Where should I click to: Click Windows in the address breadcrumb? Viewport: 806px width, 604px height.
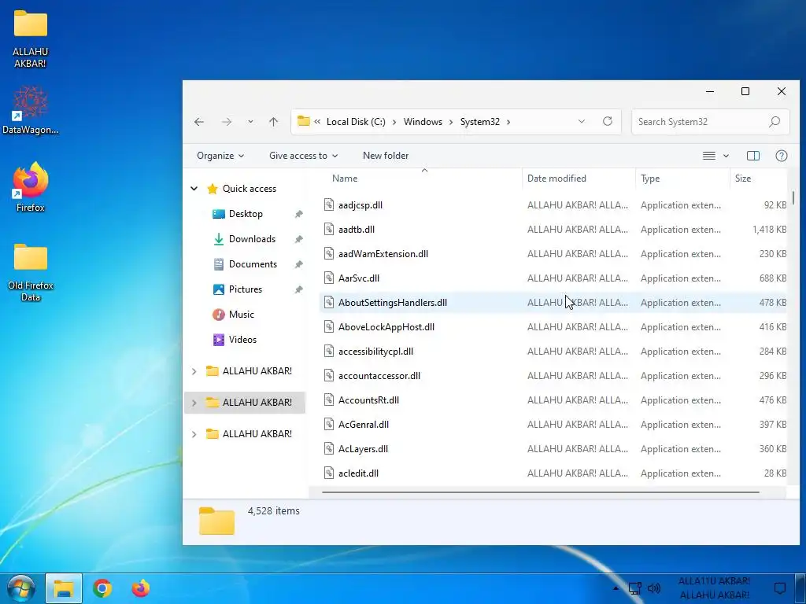click(x=423, y=122)
